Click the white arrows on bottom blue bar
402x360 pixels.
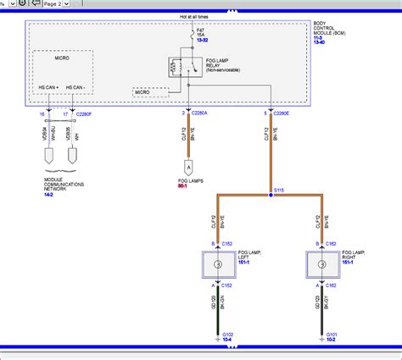232,346
